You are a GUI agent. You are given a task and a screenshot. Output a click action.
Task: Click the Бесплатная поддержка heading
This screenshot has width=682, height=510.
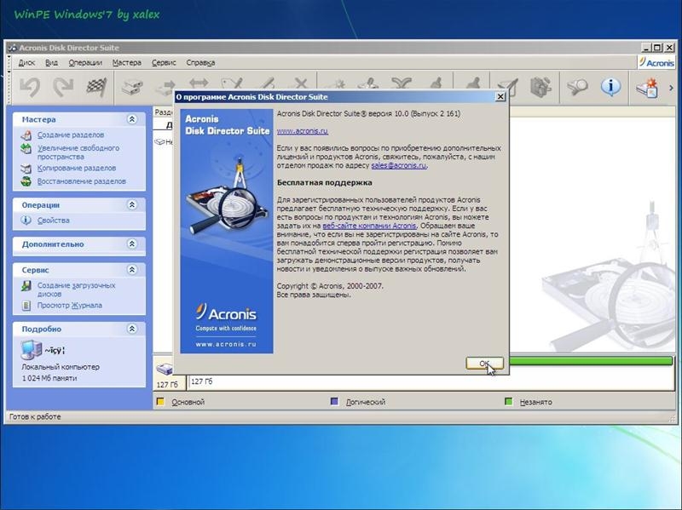click(325, 183)
